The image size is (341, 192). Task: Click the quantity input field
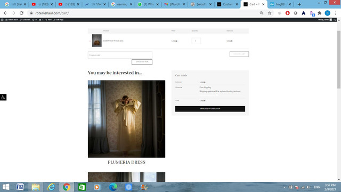196,41
